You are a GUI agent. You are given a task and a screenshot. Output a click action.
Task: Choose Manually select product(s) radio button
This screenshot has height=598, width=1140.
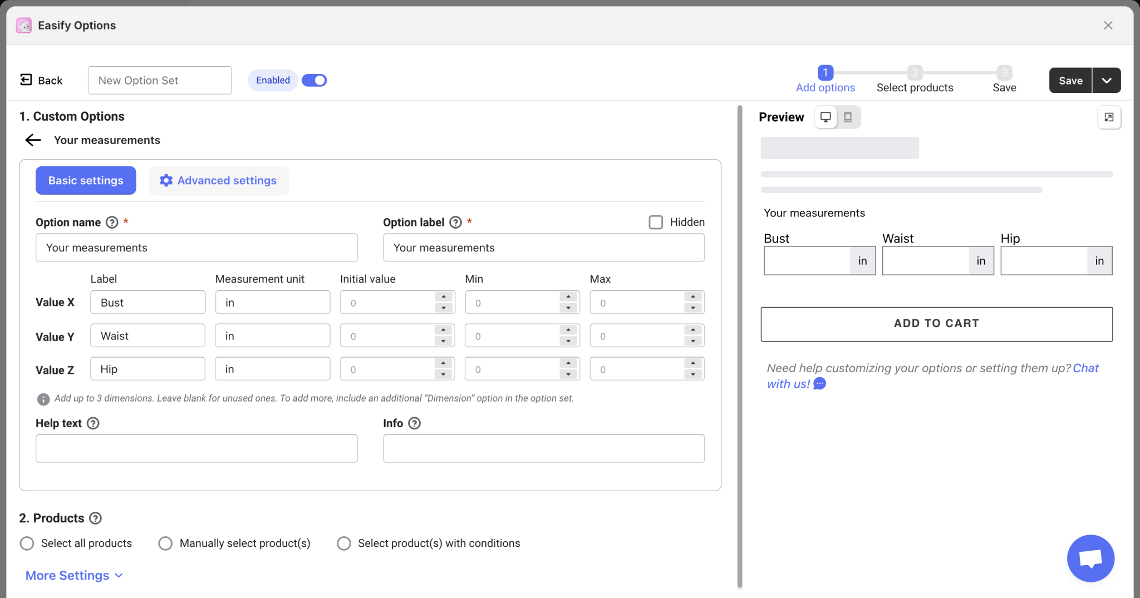[165, 543]
